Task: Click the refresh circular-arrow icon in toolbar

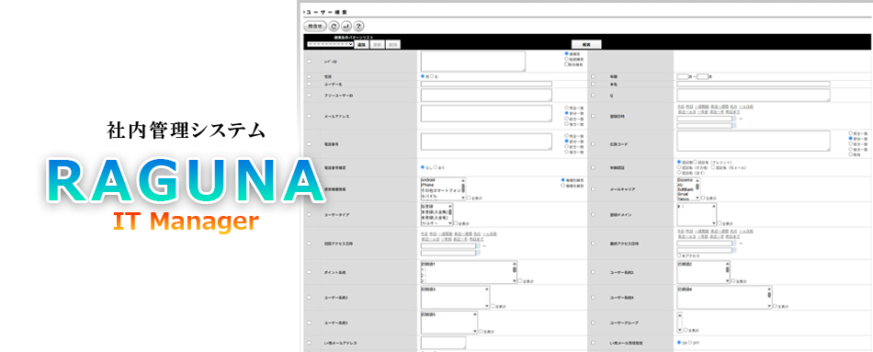Action: (x=334, y=26)
